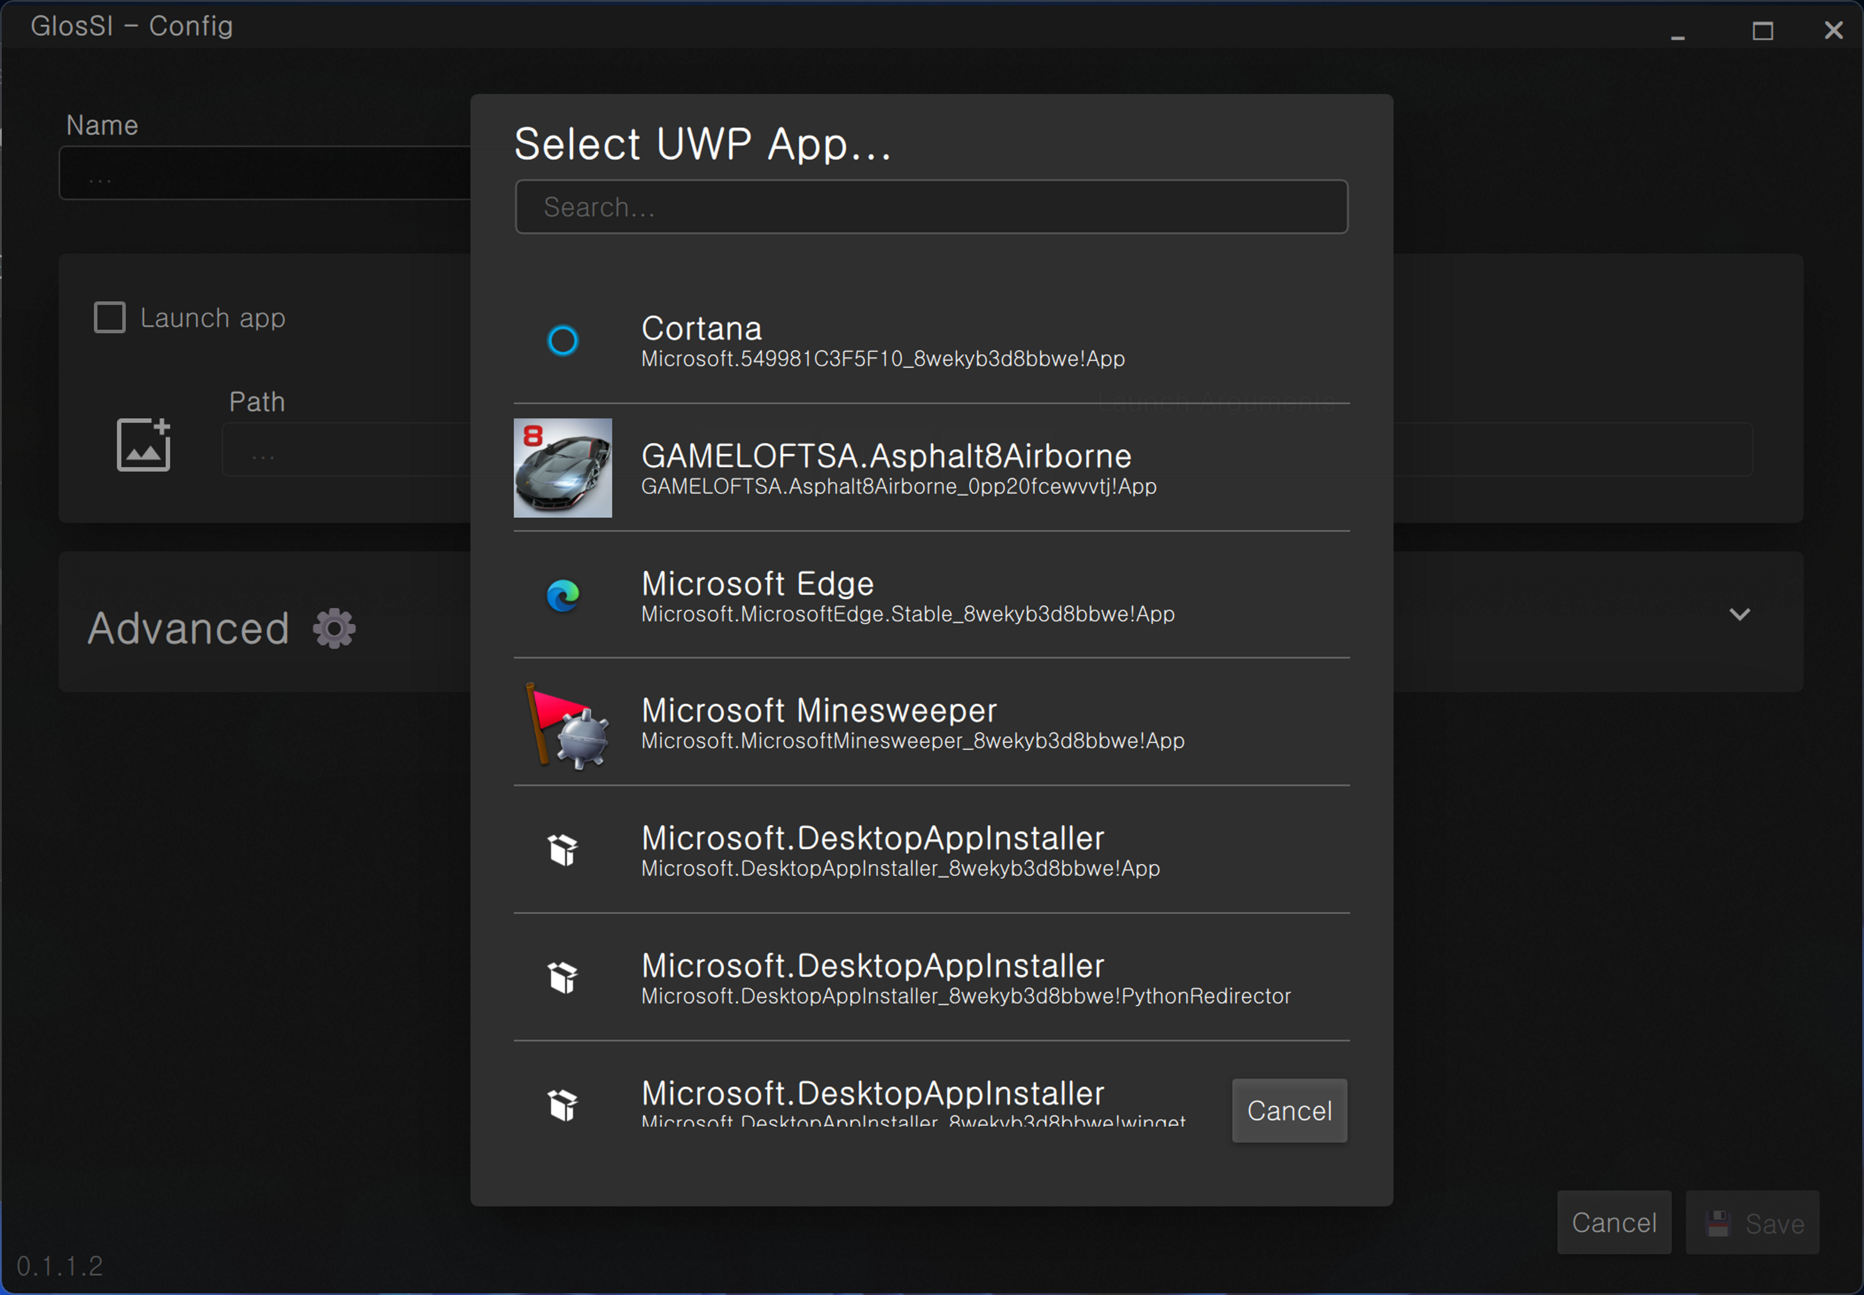
Task: Click the Asphalt 8 Airborne car thumbnail
Action: (x=563, y=468)
